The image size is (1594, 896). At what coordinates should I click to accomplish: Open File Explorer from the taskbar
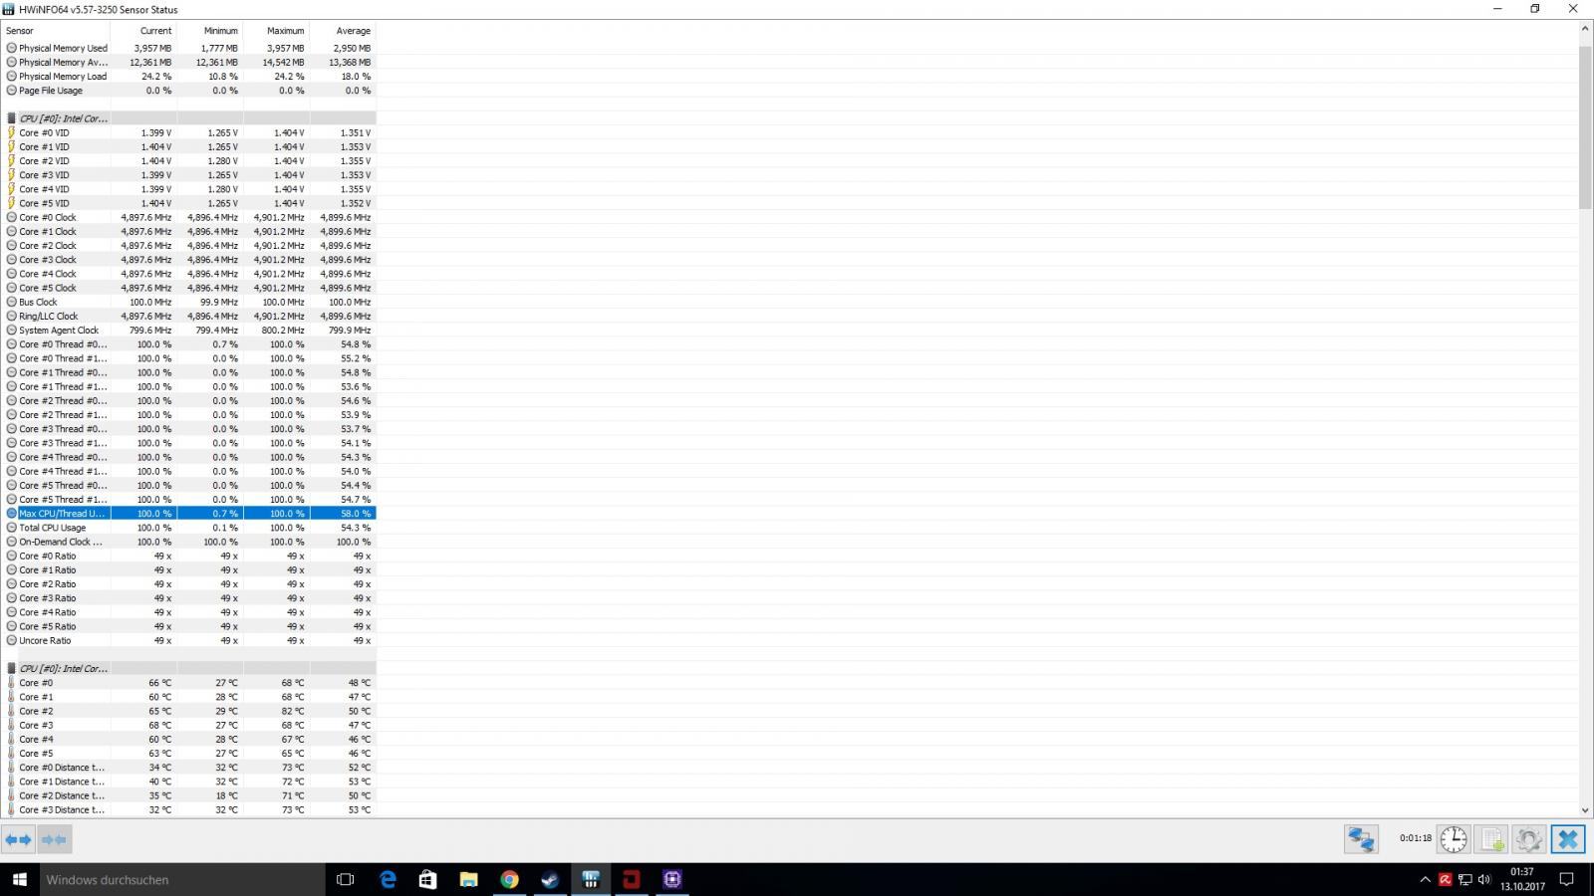(468, 879)
